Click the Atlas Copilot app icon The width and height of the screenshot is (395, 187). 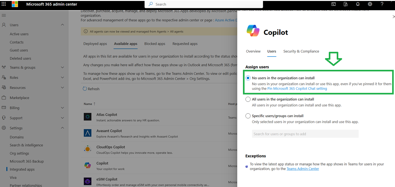tap(88, 117)
